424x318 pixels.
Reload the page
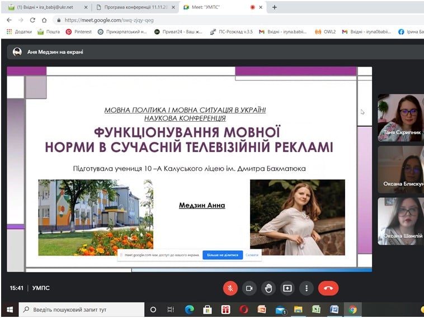tap(32, 20)
